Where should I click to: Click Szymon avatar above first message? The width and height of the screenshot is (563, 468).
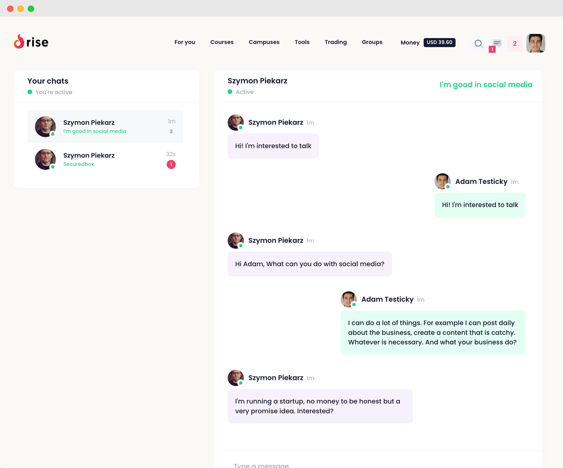[236, 122]
